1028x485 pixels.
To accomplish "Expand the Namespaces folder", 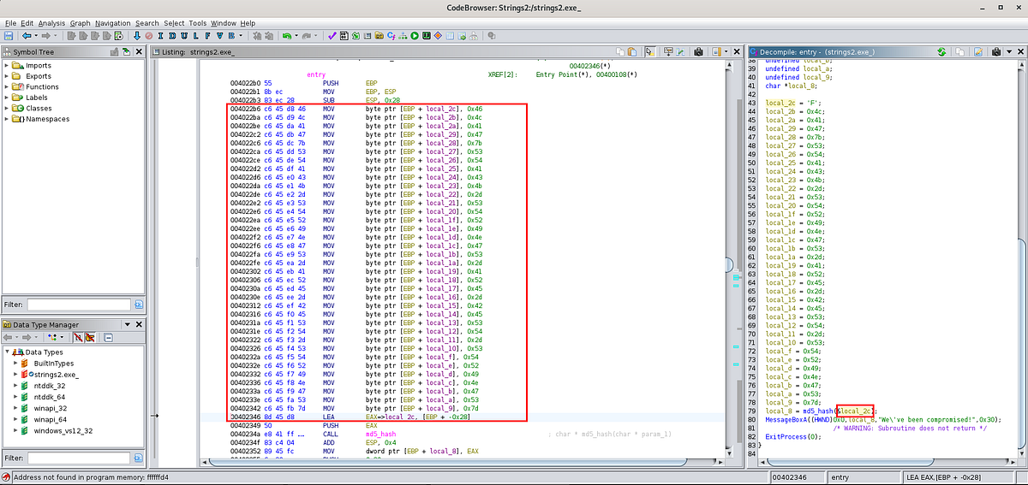I will [x=7, y=119].
